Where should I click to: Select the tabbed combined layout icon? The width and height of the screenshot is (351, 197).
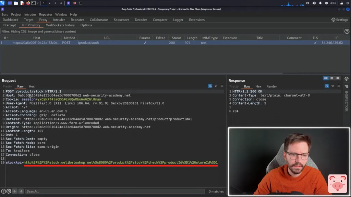click(338, 79)
